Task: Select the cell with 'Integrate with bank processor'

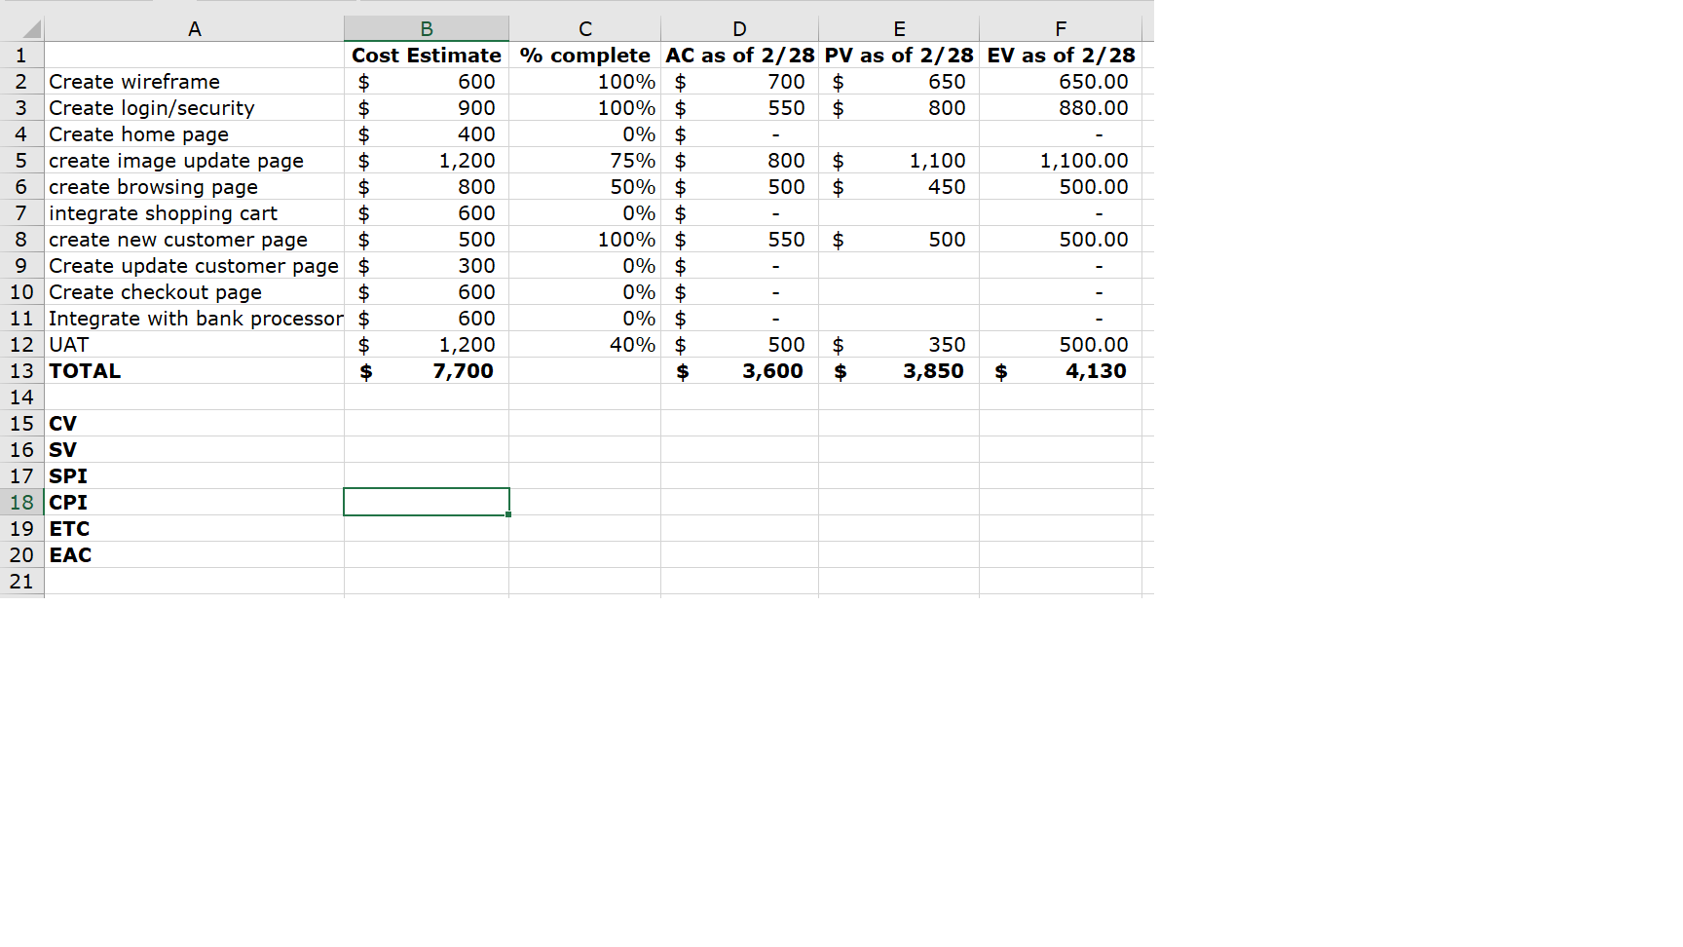Action: 196,318
